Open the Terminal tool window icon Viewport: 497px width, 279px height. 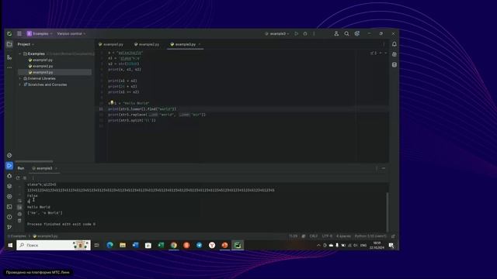9,207
